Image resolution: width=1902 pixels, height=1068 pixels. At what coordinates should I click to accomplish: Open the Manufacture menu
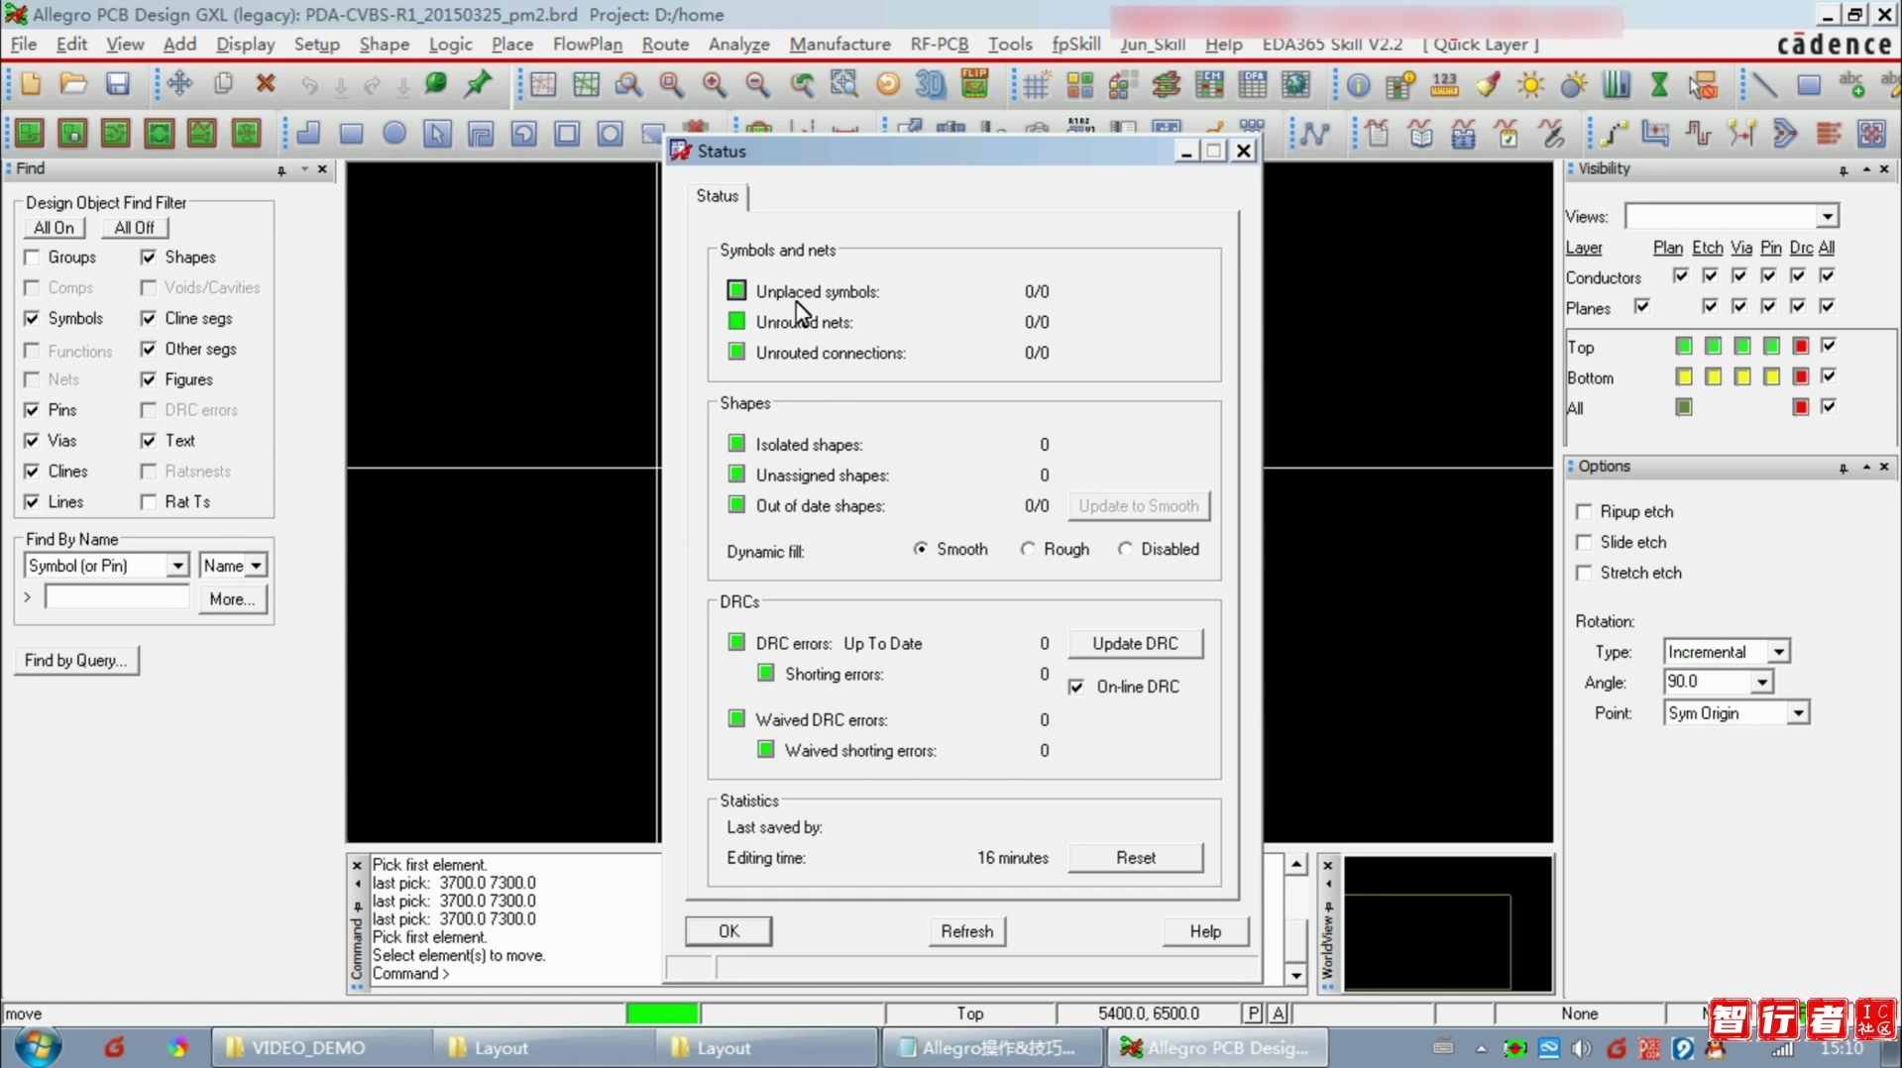(839, 45)
